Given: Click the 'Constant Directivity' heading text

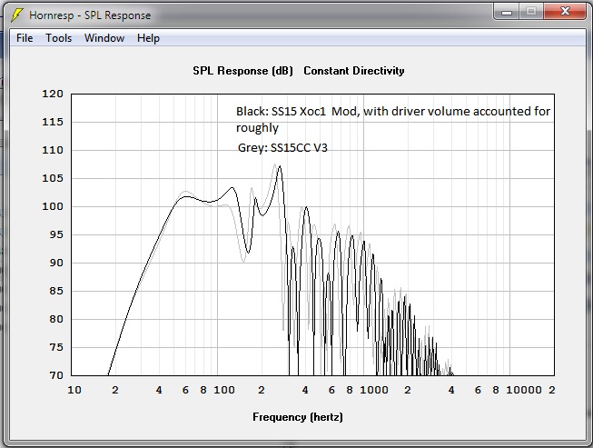Looking at the screenshot, I should (x=354, y=71).
